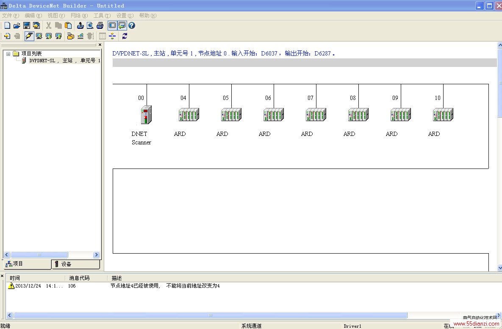Select the DVPDNET-SL 主站 tree entry
The width and height of the screenshot is (502, 329).
tap(65, 61)
